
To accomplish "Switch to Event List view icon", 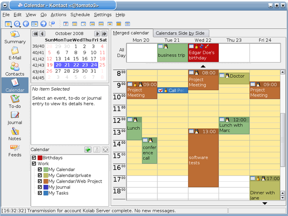I will (x=74, y=24).
